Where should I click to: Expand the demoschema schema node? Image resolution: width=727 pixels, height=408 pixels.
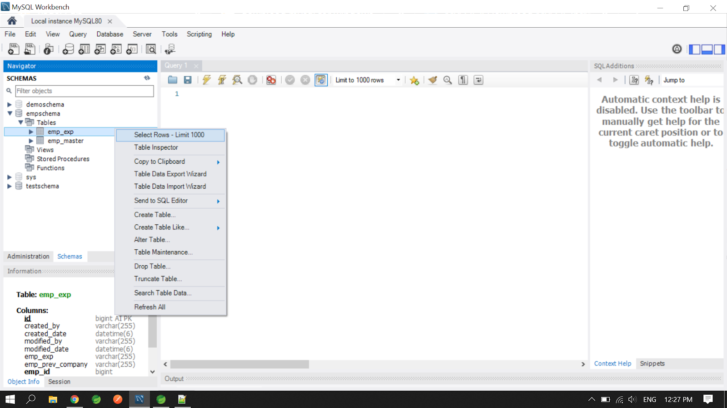(x=9, y=104)
